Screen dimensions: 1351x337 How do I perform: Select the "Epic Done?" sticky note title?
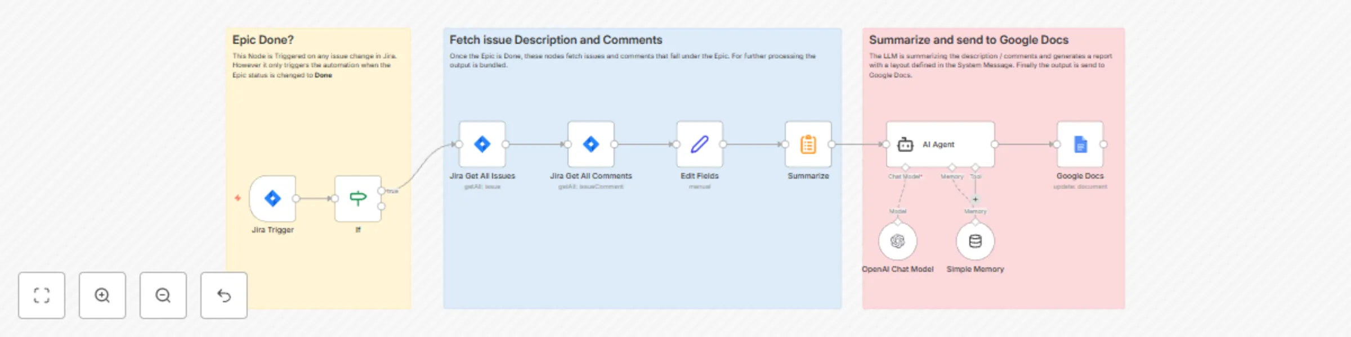click(263, 40)
